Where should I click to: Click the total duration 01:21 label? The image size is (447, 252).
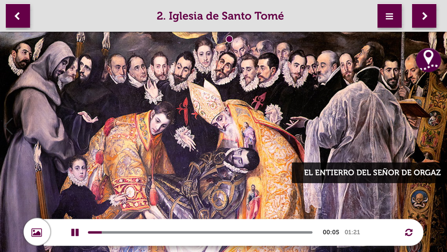pos(352,232)
